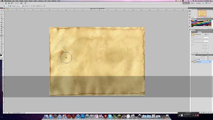
Task: Toggle the Protect Tones checkbox
Action: [x=37, y=6]
